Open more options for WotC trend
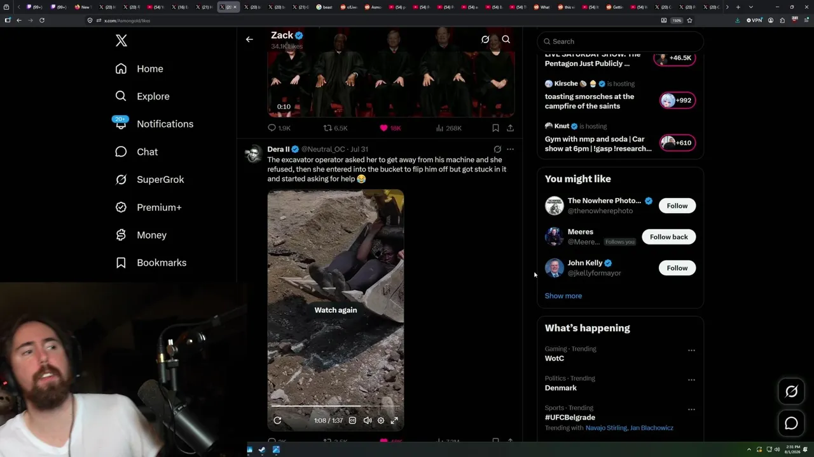 [x=691, y=350]
